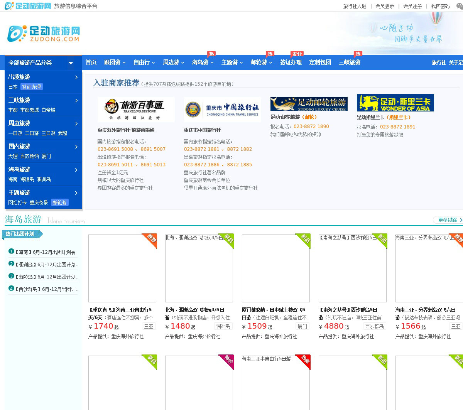This screenshot has height=410, width=463.
Task: Open the 海岛游 nav dropdown
Action: tap(203, 62)
